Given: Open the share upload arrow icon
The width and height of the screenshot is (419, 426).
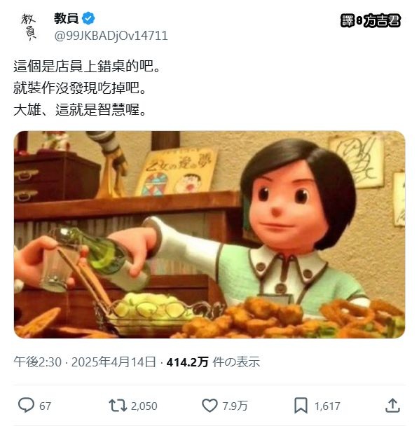Looking at the screenshot, I should pyautogui.click(x=392, y=406).
